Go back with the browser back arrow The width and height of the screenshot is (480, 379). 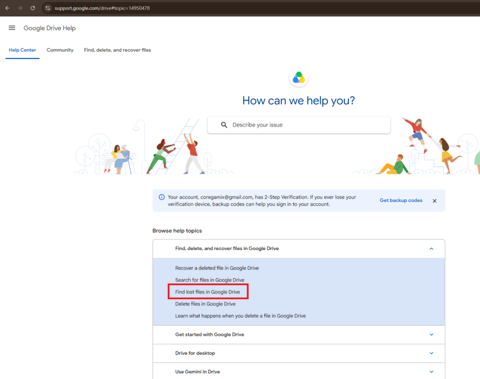point(7,8)
